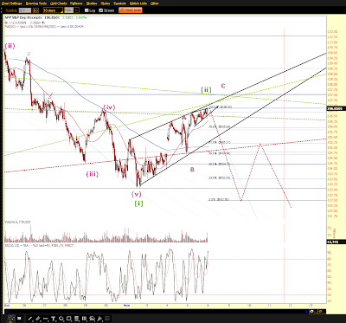Click the current price tag on price axis
Viewport: 346px width, 323px height.
click(336, 108)
